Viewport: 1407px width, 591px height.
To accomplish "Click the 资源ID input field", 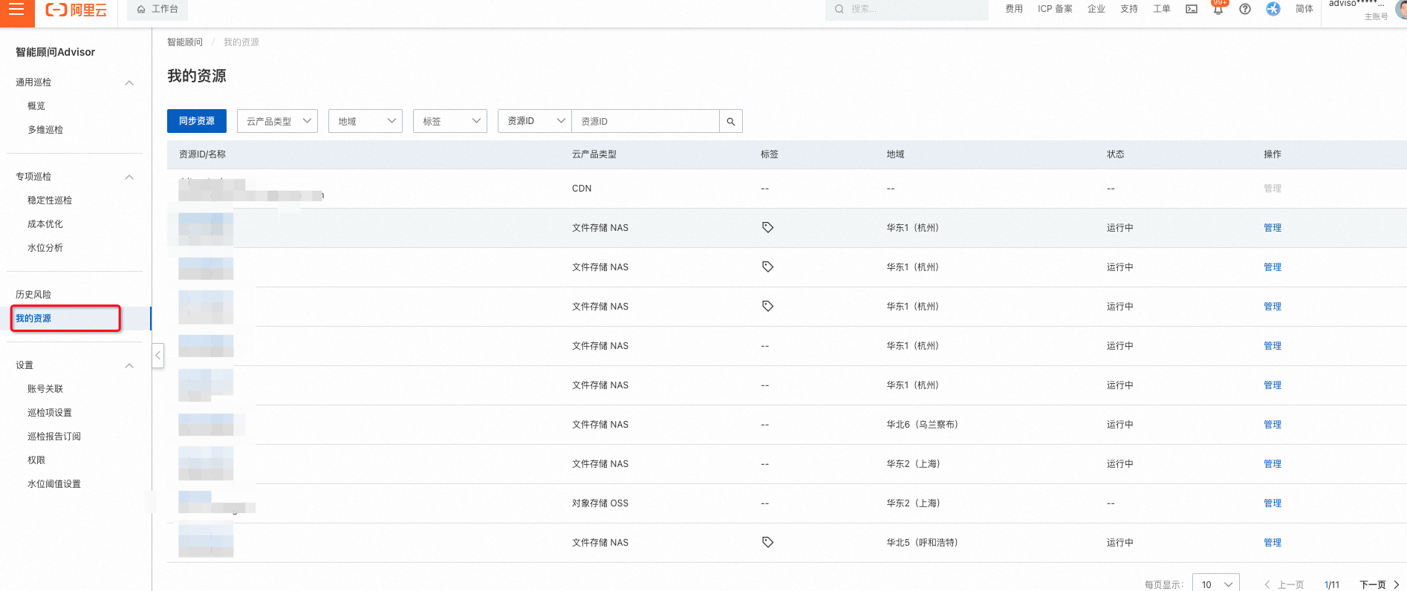I will click(x=646, y=121).
